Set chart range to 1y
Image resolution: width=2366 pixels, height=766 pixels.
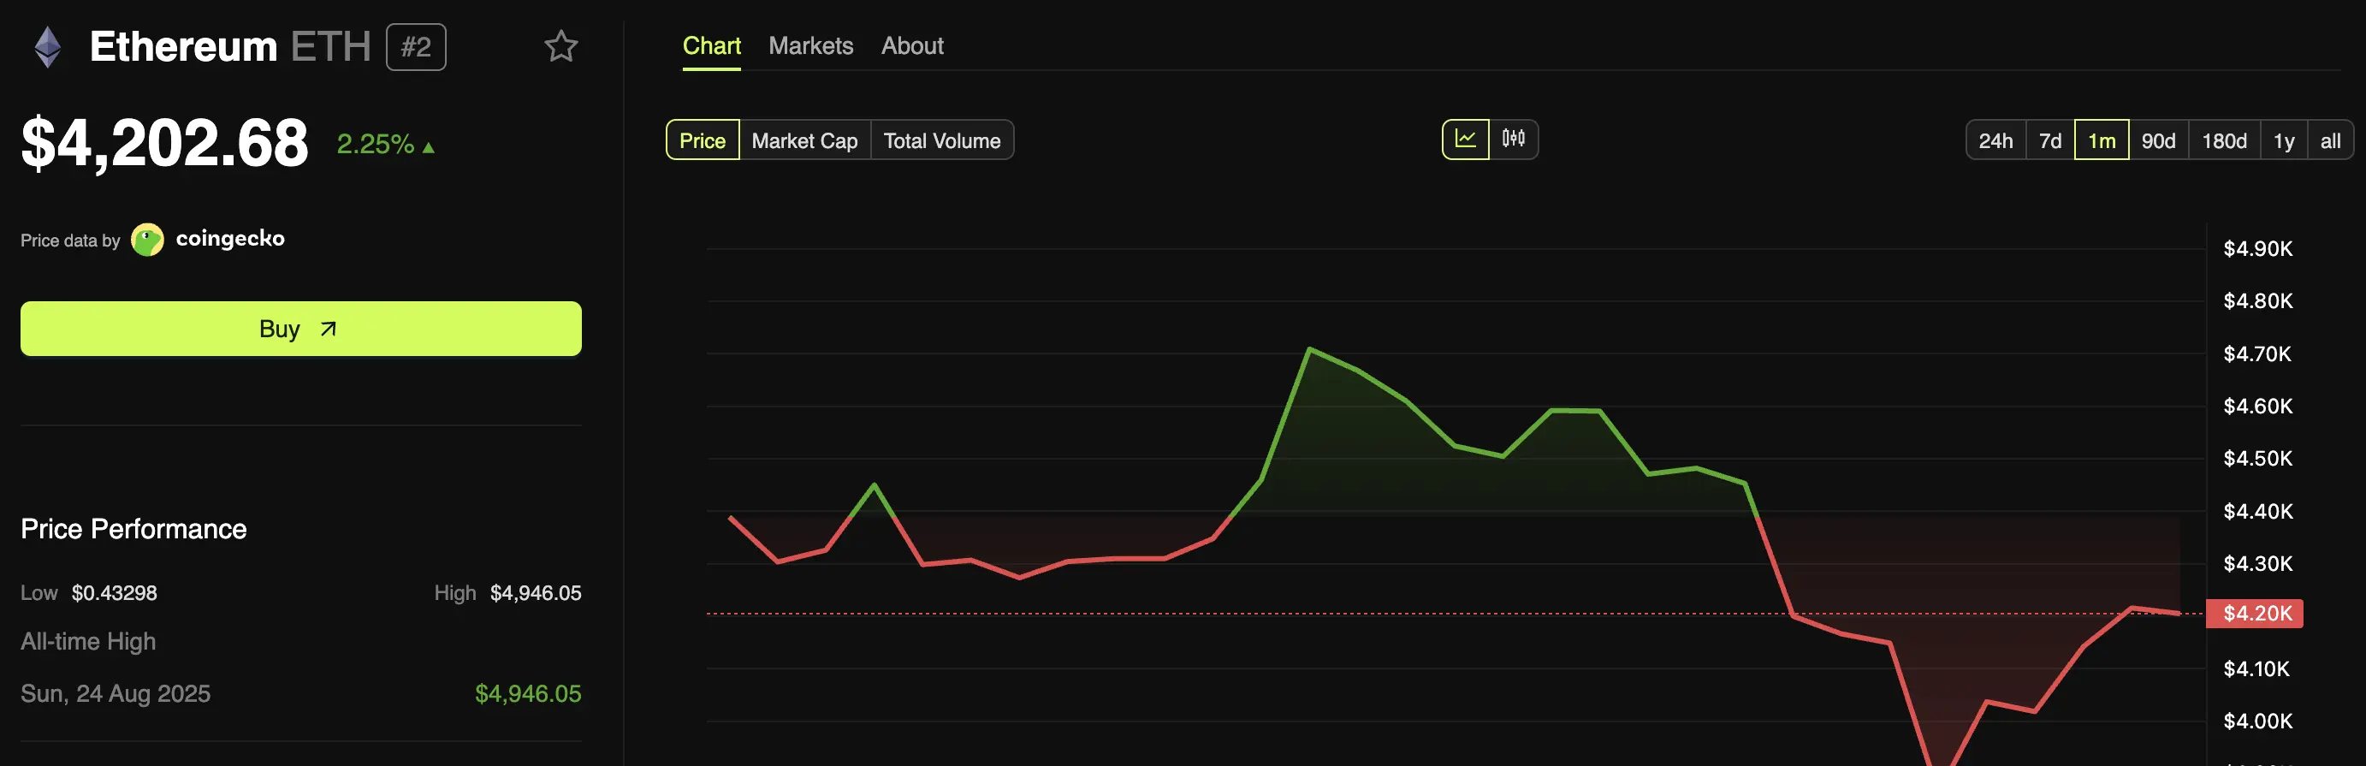pos(2284,140)
